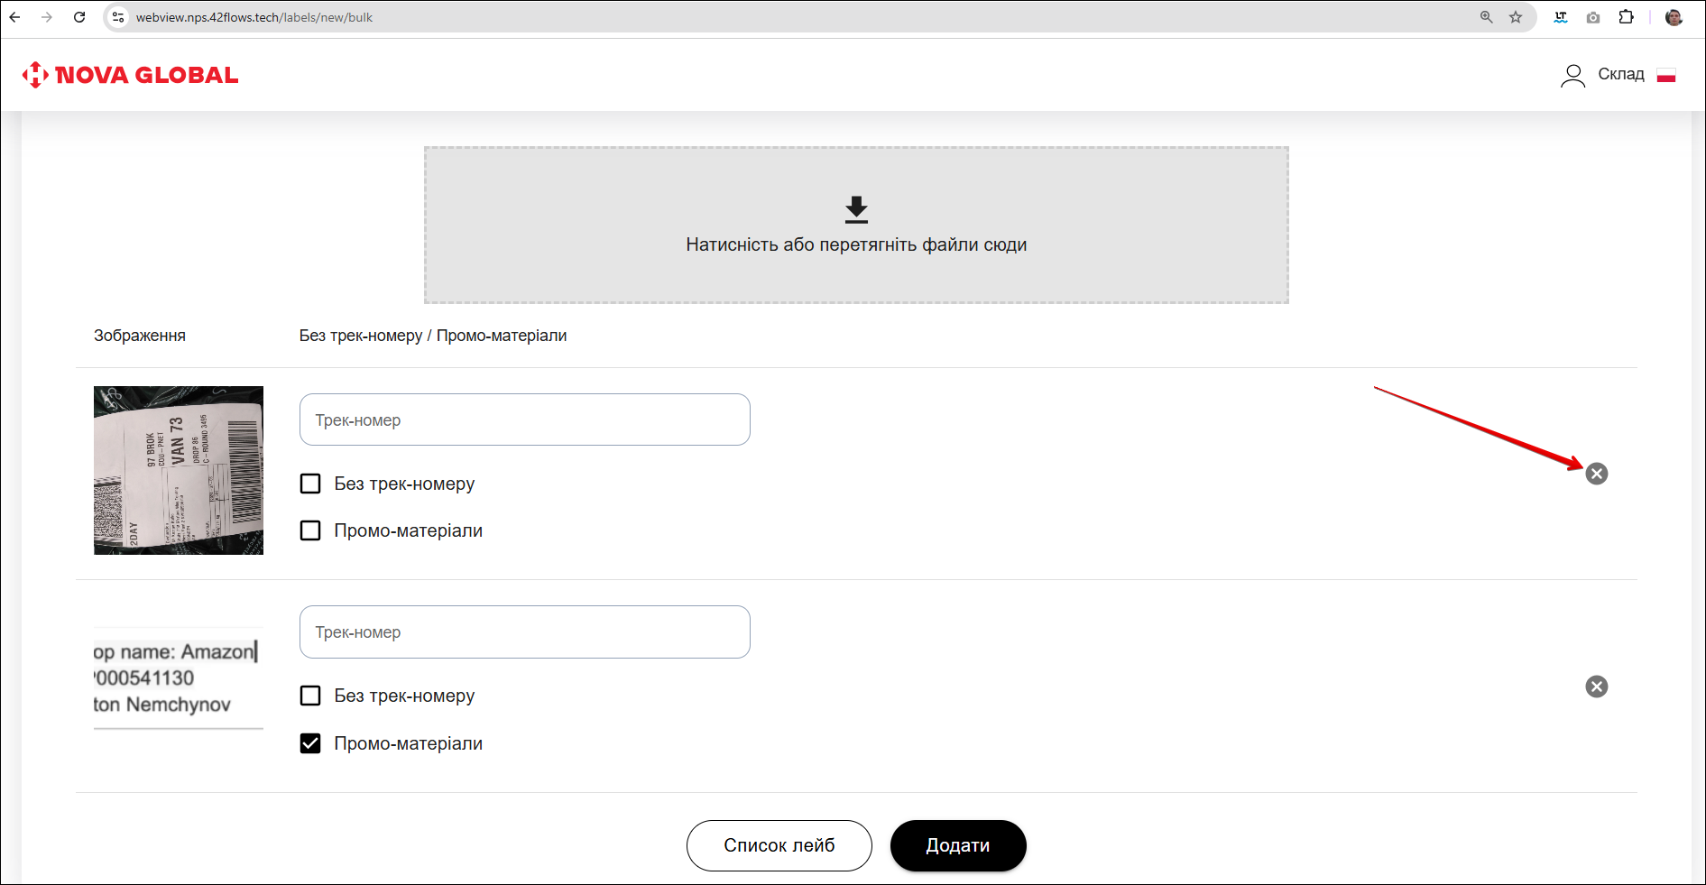Open browser extensions puzzle icon
Image resolution: width=1706 pixels, height=885 pixels.
pyautogui.click(x=1626, y=17)
